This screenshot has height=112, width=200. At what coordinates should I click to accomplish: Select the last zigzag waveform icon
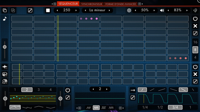pyautogui.click(x=111, y=108)
